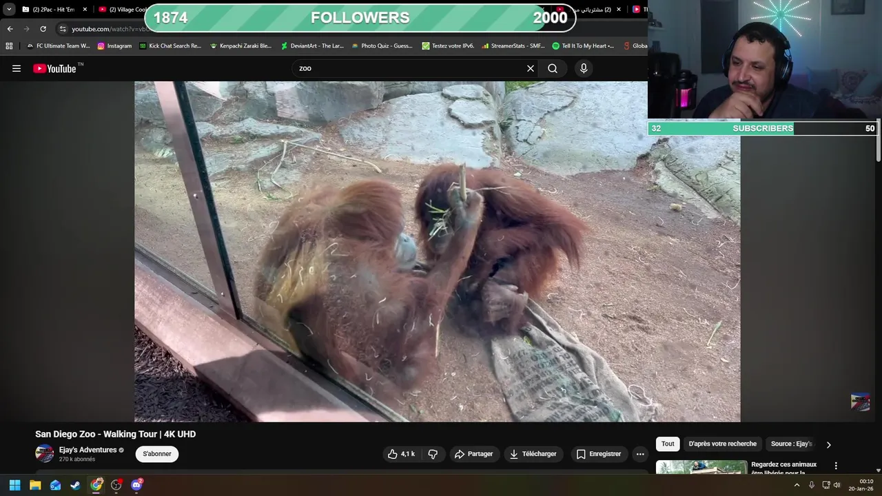Share video with Partager button
The width and height of the screenshot is (882, 496).
click(x=473, y=454)
